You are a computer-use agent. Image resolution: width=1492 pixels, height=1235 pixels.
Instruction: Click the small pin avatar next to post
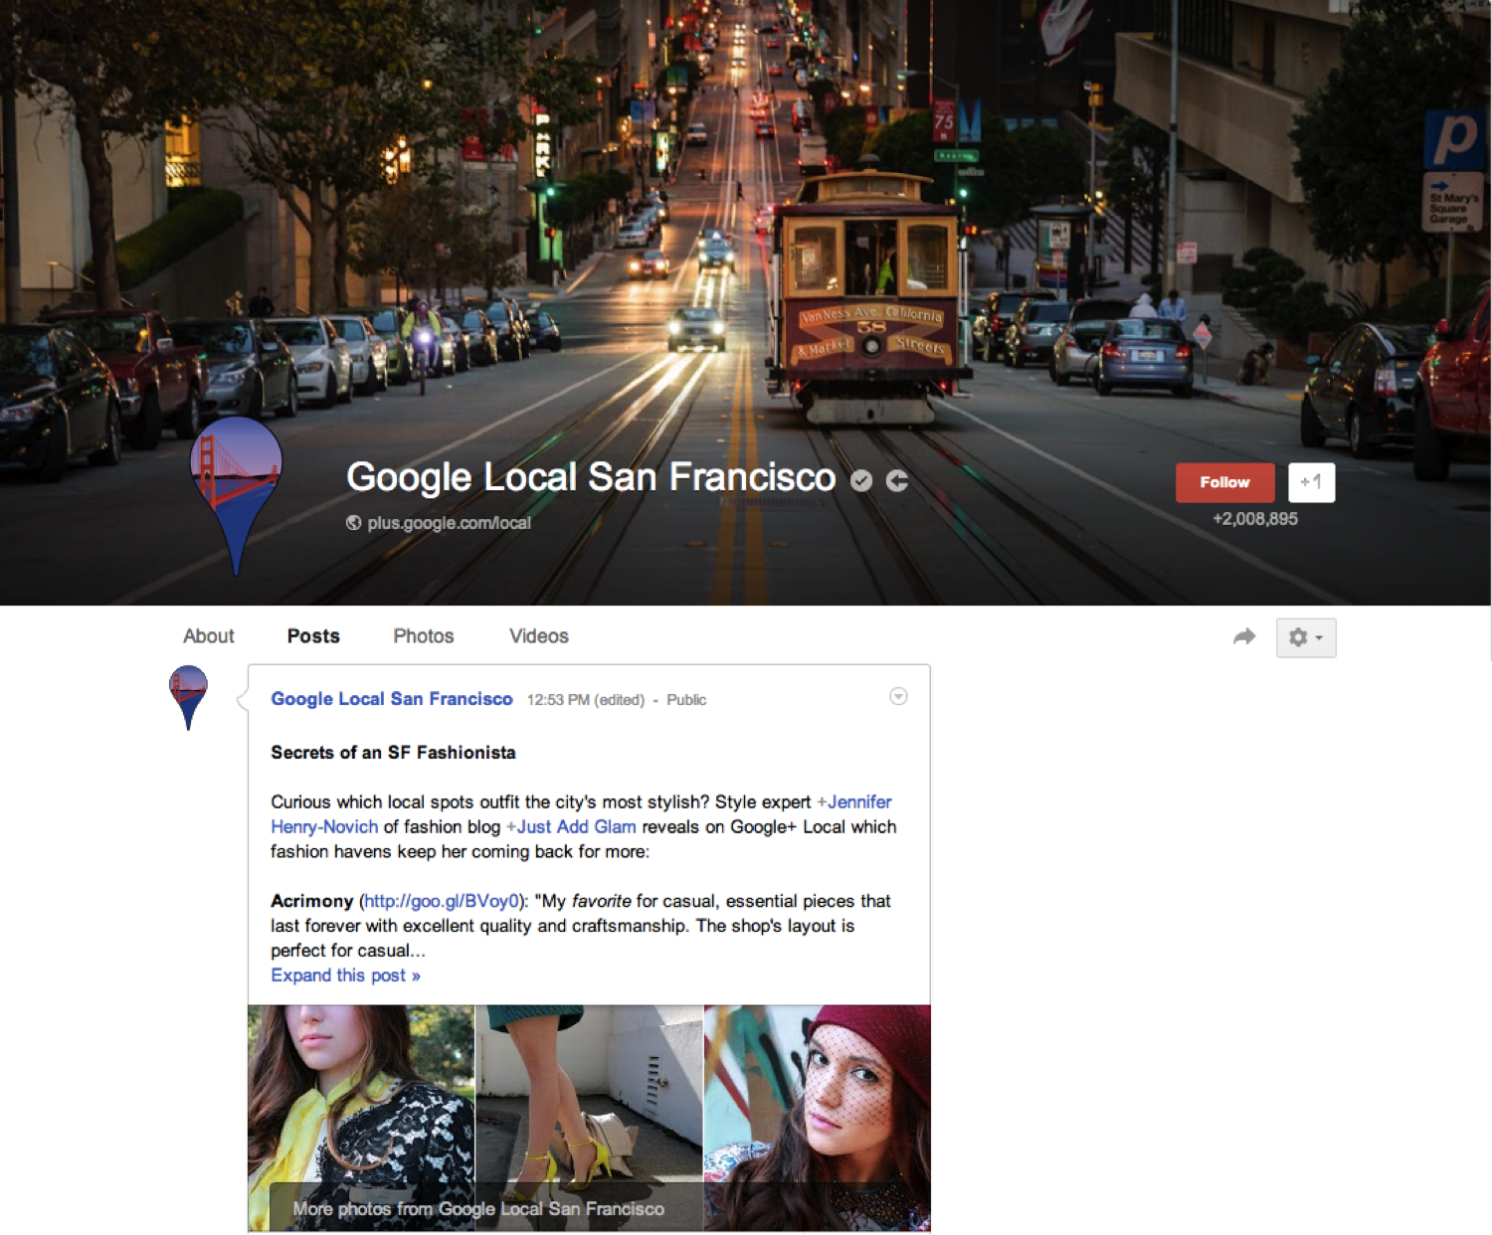188,697
